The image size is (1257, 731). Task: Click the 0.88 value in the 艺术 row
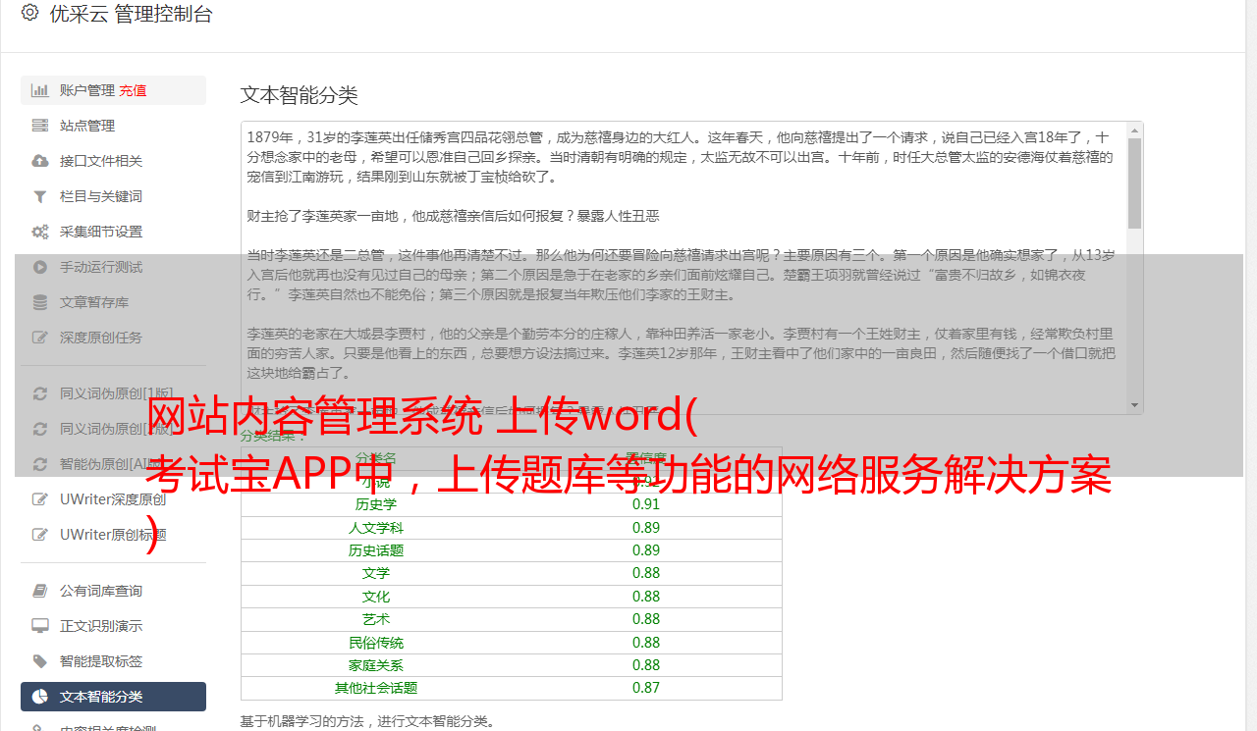point(646,619)
